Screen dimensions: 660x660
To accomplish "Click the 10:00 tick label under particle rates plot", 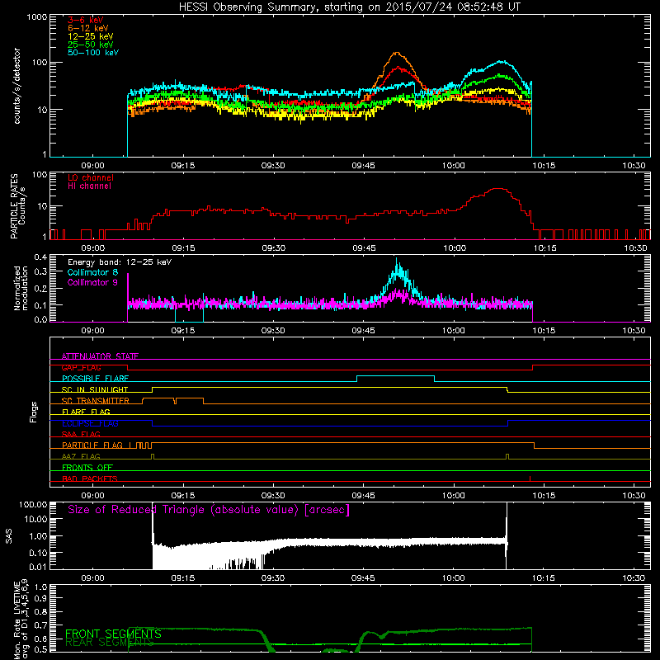I will click(x=455, y=248).
